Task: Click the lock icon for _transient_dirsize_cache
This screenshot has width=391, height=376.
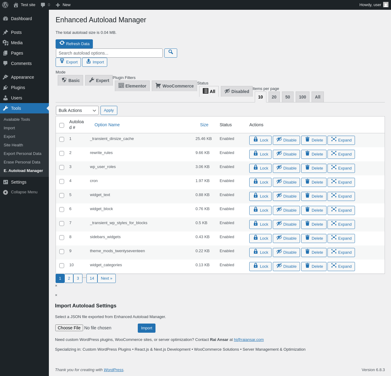Action: tap(256, 139)
